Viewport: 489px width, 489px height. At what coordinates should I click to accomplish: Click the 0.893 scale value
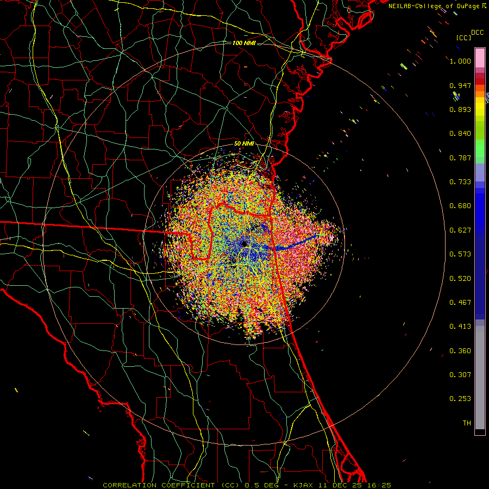click(x=460, y=109)
